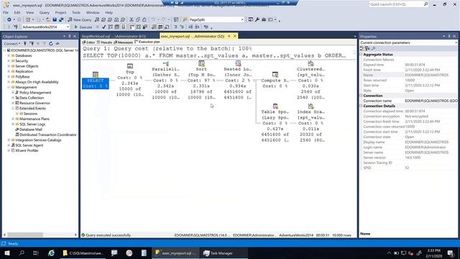Click the New Query button
The height and width of the screenshot is (259, 460).
pyautogui.click(x=80, y=19)
